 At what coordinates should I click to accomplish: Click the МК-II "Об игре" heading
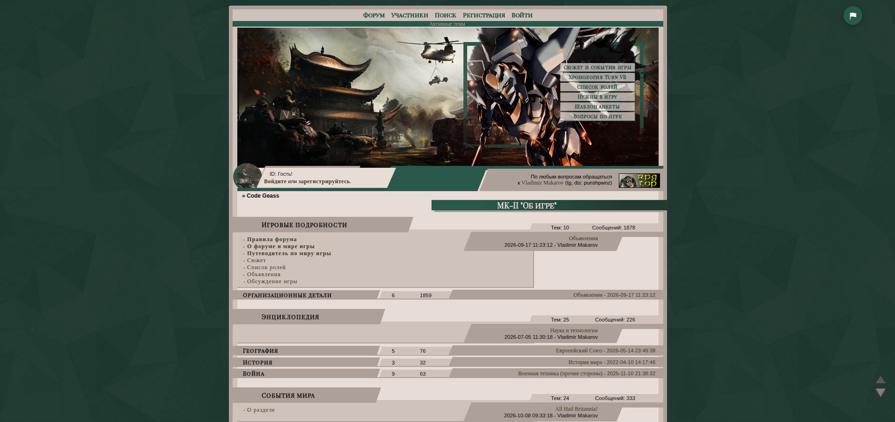pos(527,206)
